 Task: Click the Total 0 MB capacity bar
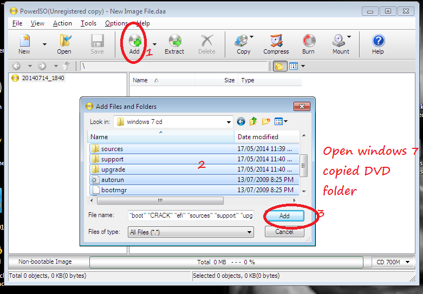(x=226, y=262)
